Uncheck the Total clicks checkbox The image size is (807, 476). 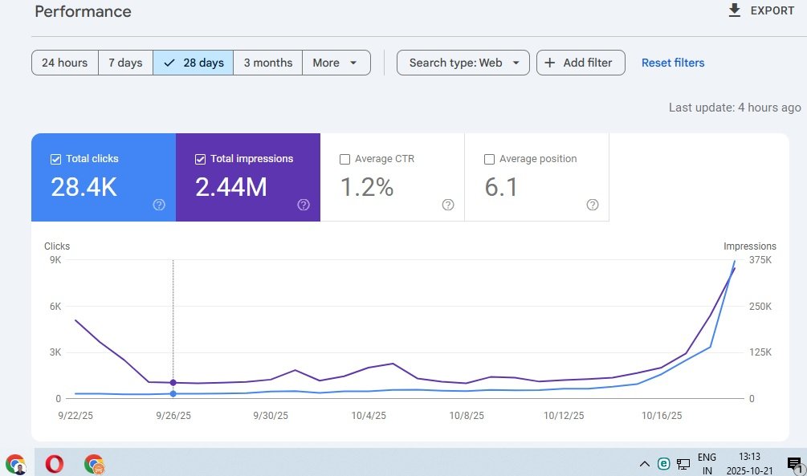pos(55,159)
